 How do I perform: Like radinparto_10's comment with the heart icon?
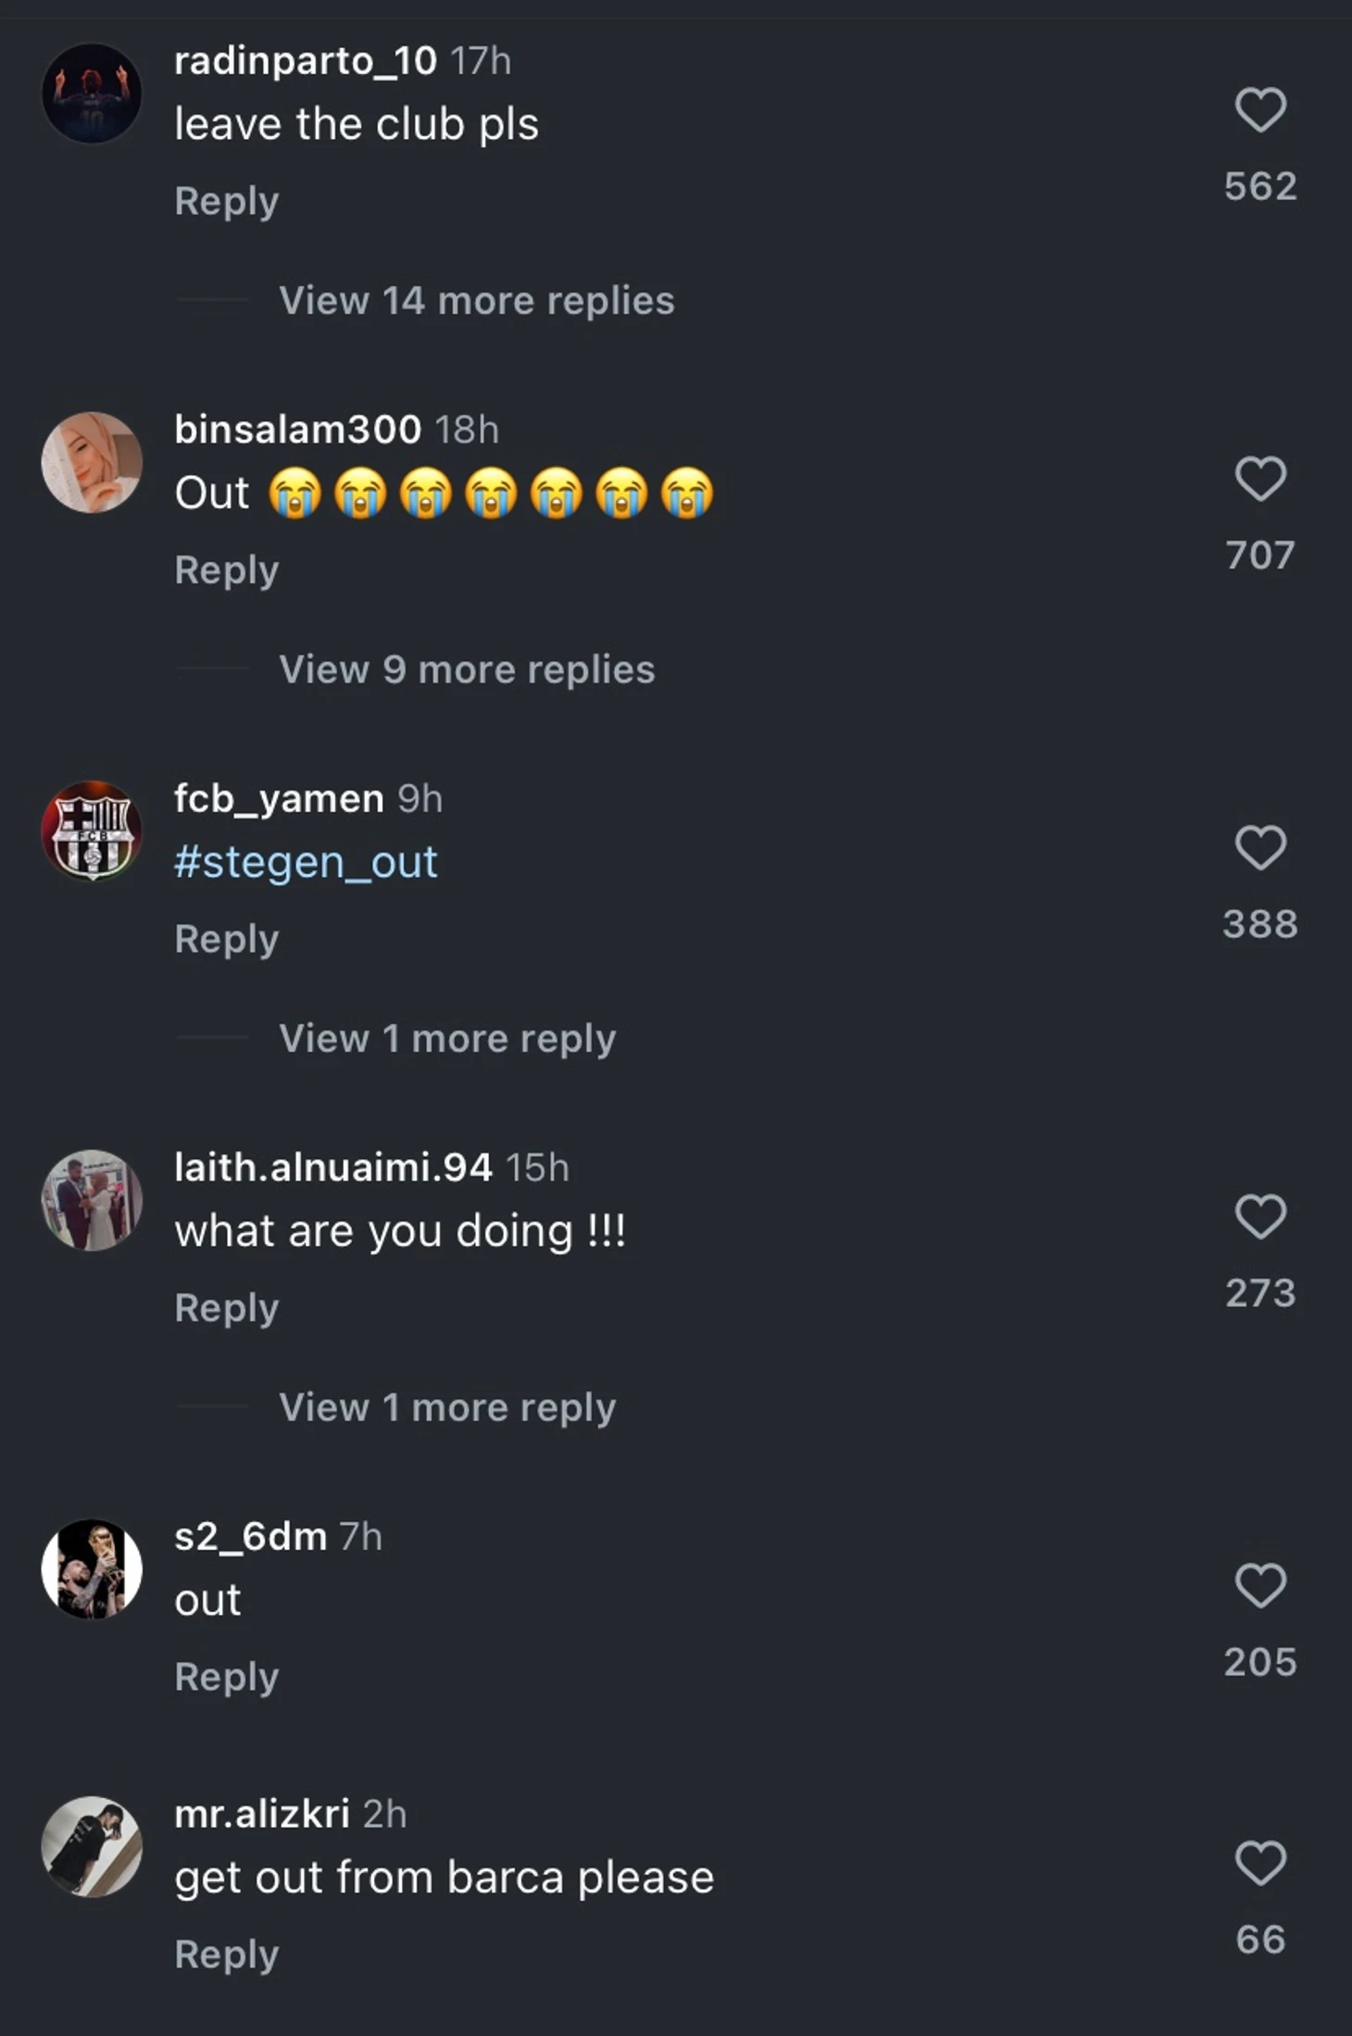pos(1260,110)
